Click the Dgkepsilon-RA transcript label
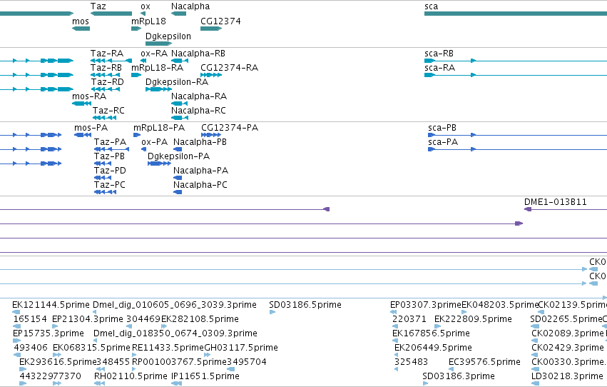The height and width of the screenshot is (387, 607). point(177,82)
